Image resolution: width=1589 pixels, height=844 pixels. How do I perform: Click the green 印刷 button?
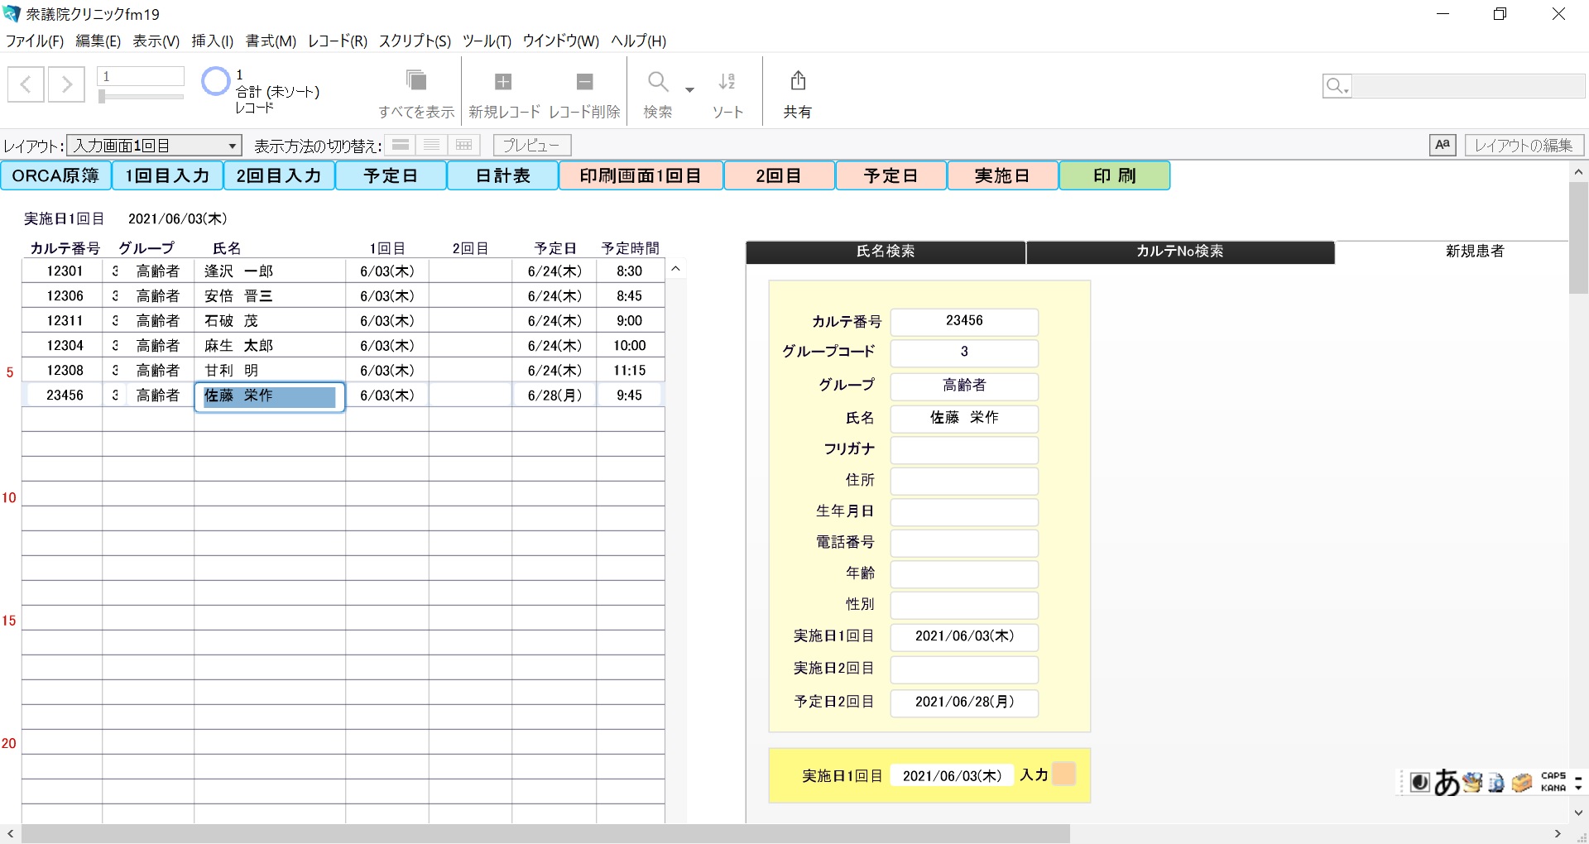(1114, 175)
